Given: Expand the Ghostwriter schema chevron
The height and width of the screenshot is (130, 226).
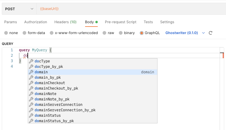Looking at the screenshot, I should click(203, 33).
